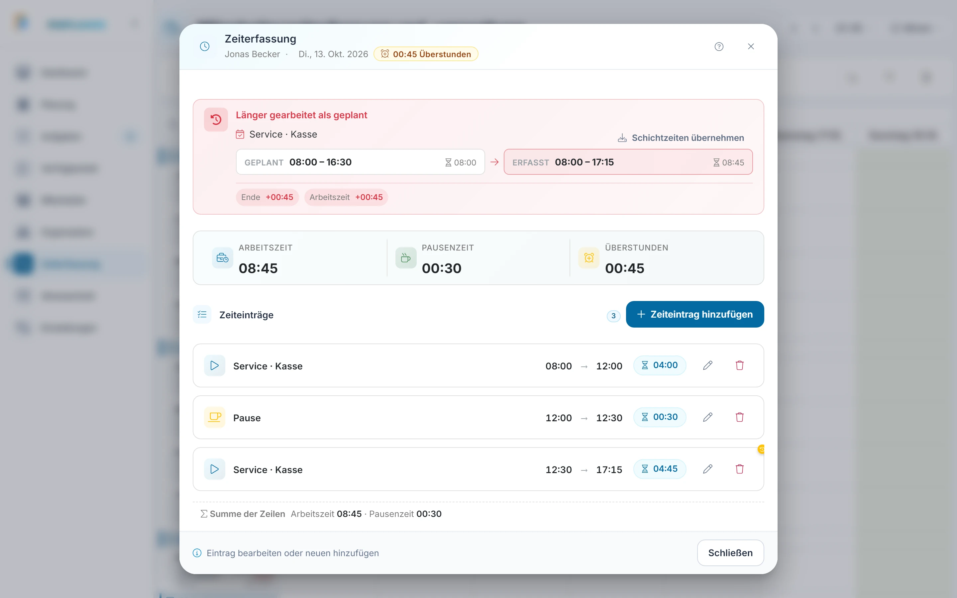The image size is (957, 598).
Task: Click Zeiteintrag hinzufügen button
Action: click(695, 314)
